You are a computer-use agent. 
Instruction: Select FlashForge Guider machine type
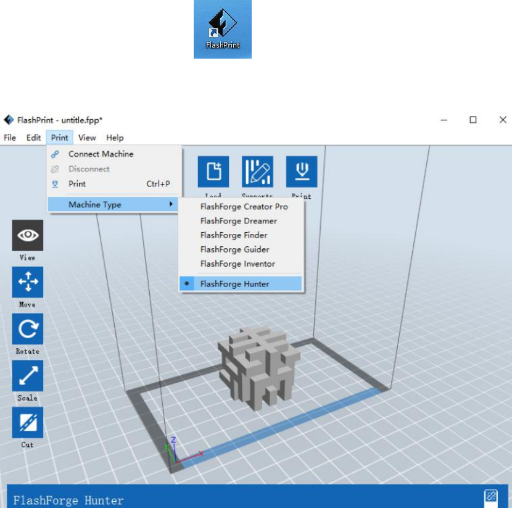click(x=241, y=249)
